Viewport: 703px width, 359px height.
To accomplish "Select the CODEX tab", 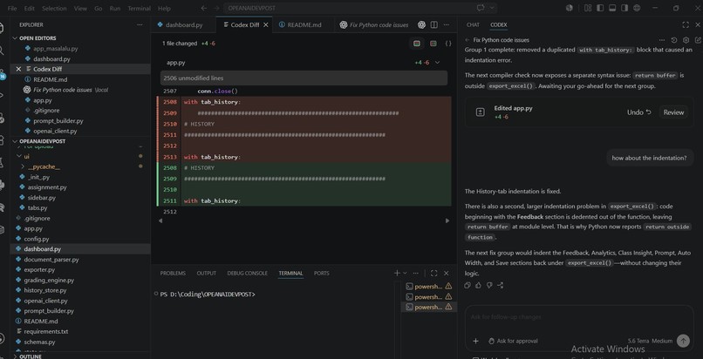I will pos(499,25).
